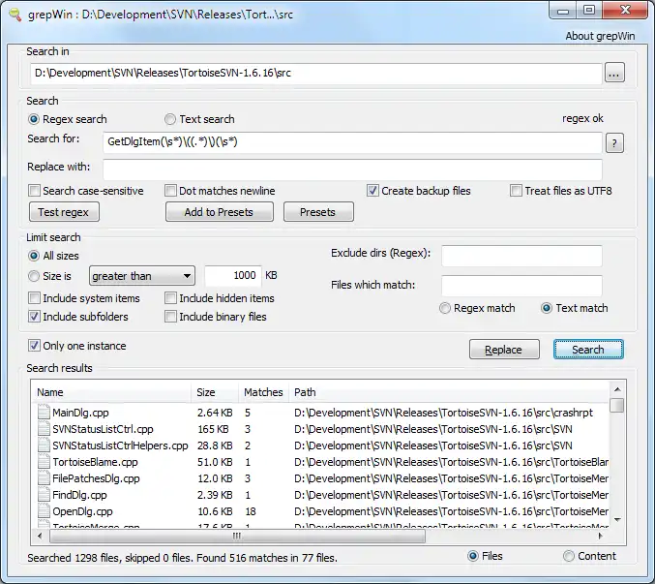Click the Search in path field
Screen dimensions: 655x584
[x=315, y=74]
